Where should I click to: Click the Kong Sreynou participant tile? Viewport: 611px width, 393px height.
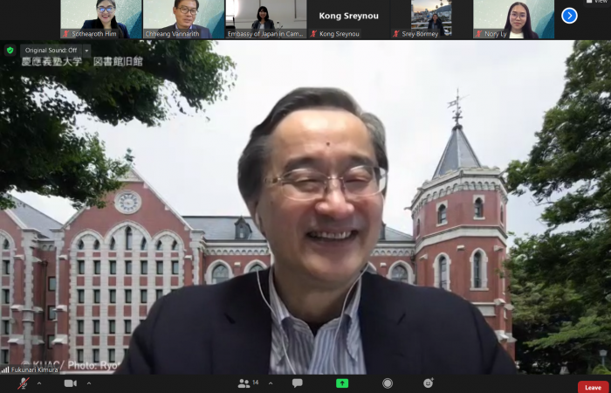tap(348, 19)
